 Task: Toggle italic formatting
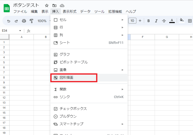click(x=156, y=21)
